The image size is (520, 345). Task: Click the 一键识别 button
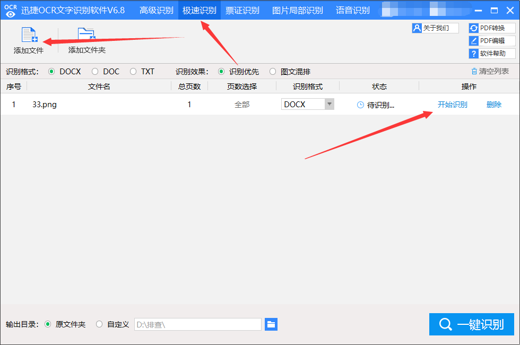[x=472, y=324]
